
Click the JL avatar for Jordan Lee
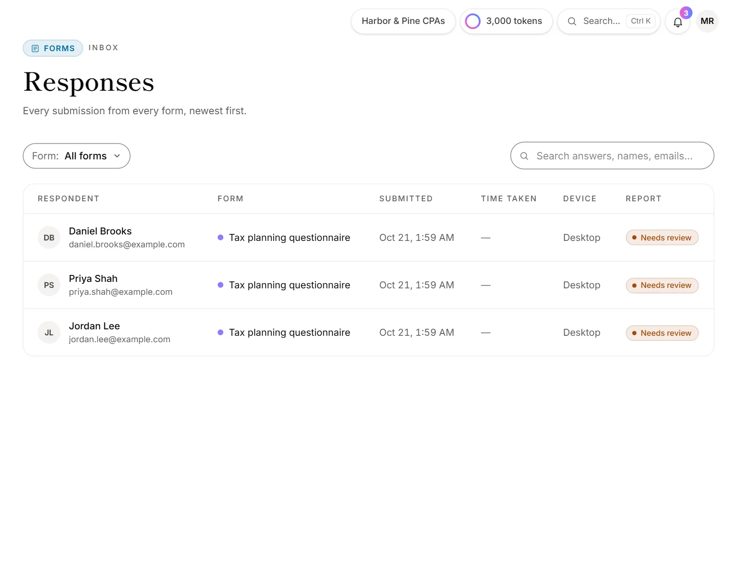[49, 333]
